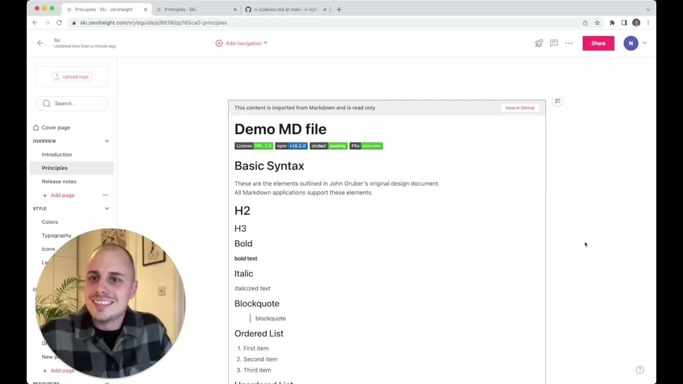Click the user avatar labeled N

[x=631, y=43]
